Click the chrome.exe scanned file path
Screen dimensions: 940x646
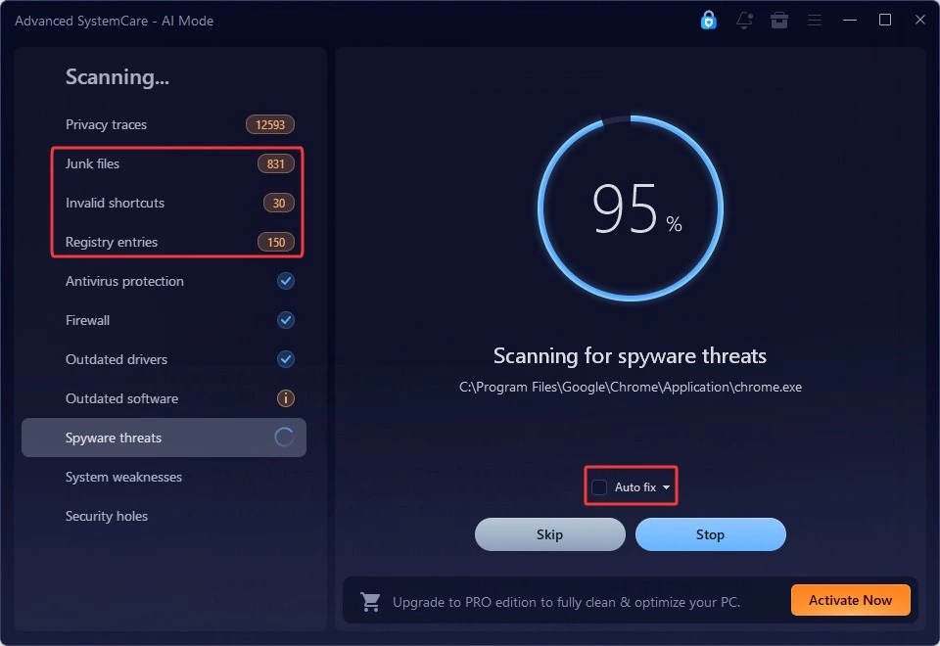(630, 388)
